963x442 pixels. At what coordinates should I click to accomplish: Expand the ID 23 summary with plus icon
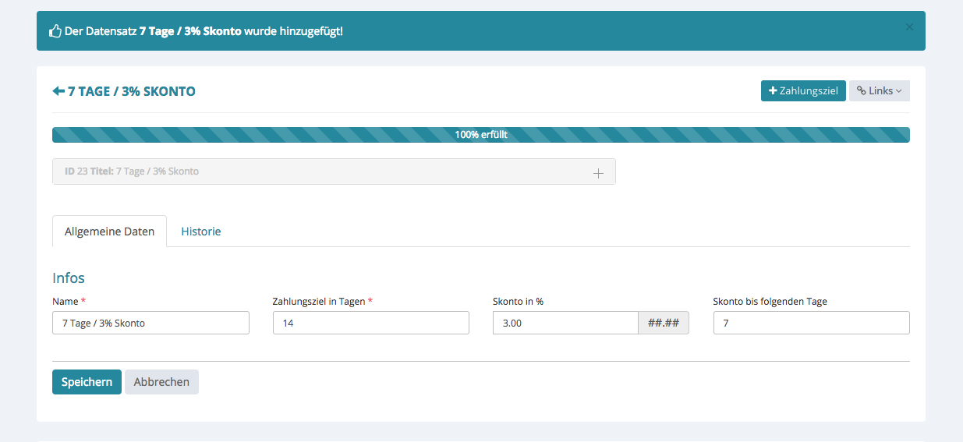pyautogui.click(x=598, y=173)
